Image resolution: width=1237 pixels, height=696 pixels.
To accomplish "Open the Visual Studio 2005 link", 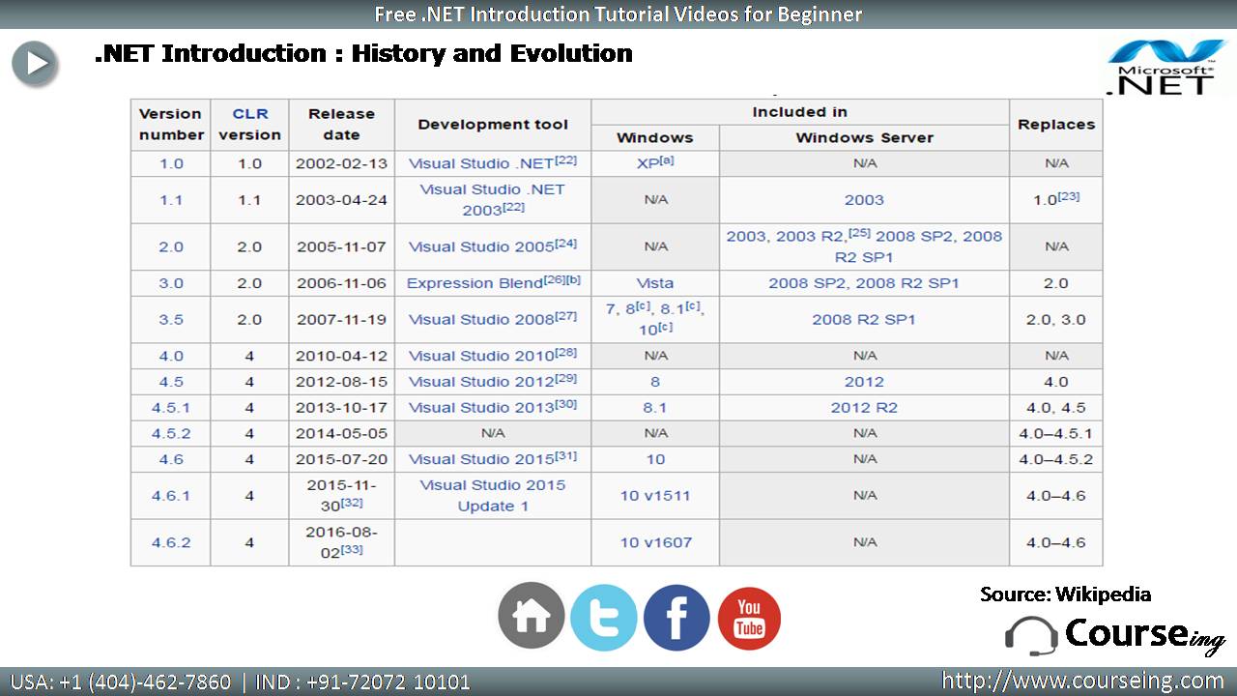I will (x=481, y=246).
